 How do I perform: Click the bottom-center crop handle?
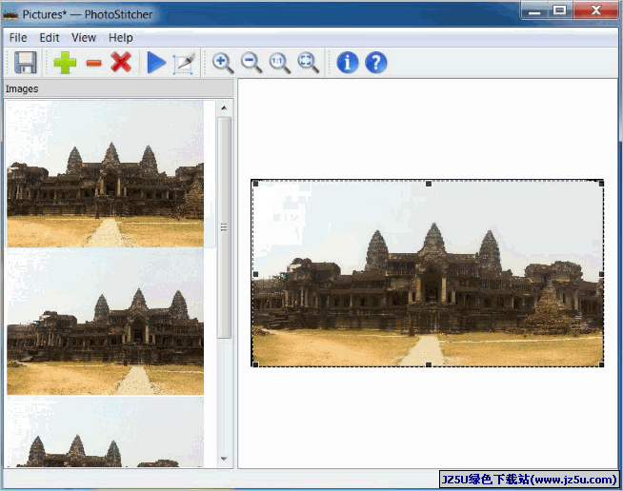pyautogui.click(x=429, y=364)
